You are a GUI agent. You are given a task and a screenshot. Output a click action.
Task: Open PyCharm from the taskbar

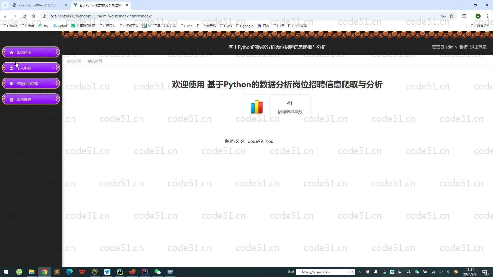tap(120, 272)
